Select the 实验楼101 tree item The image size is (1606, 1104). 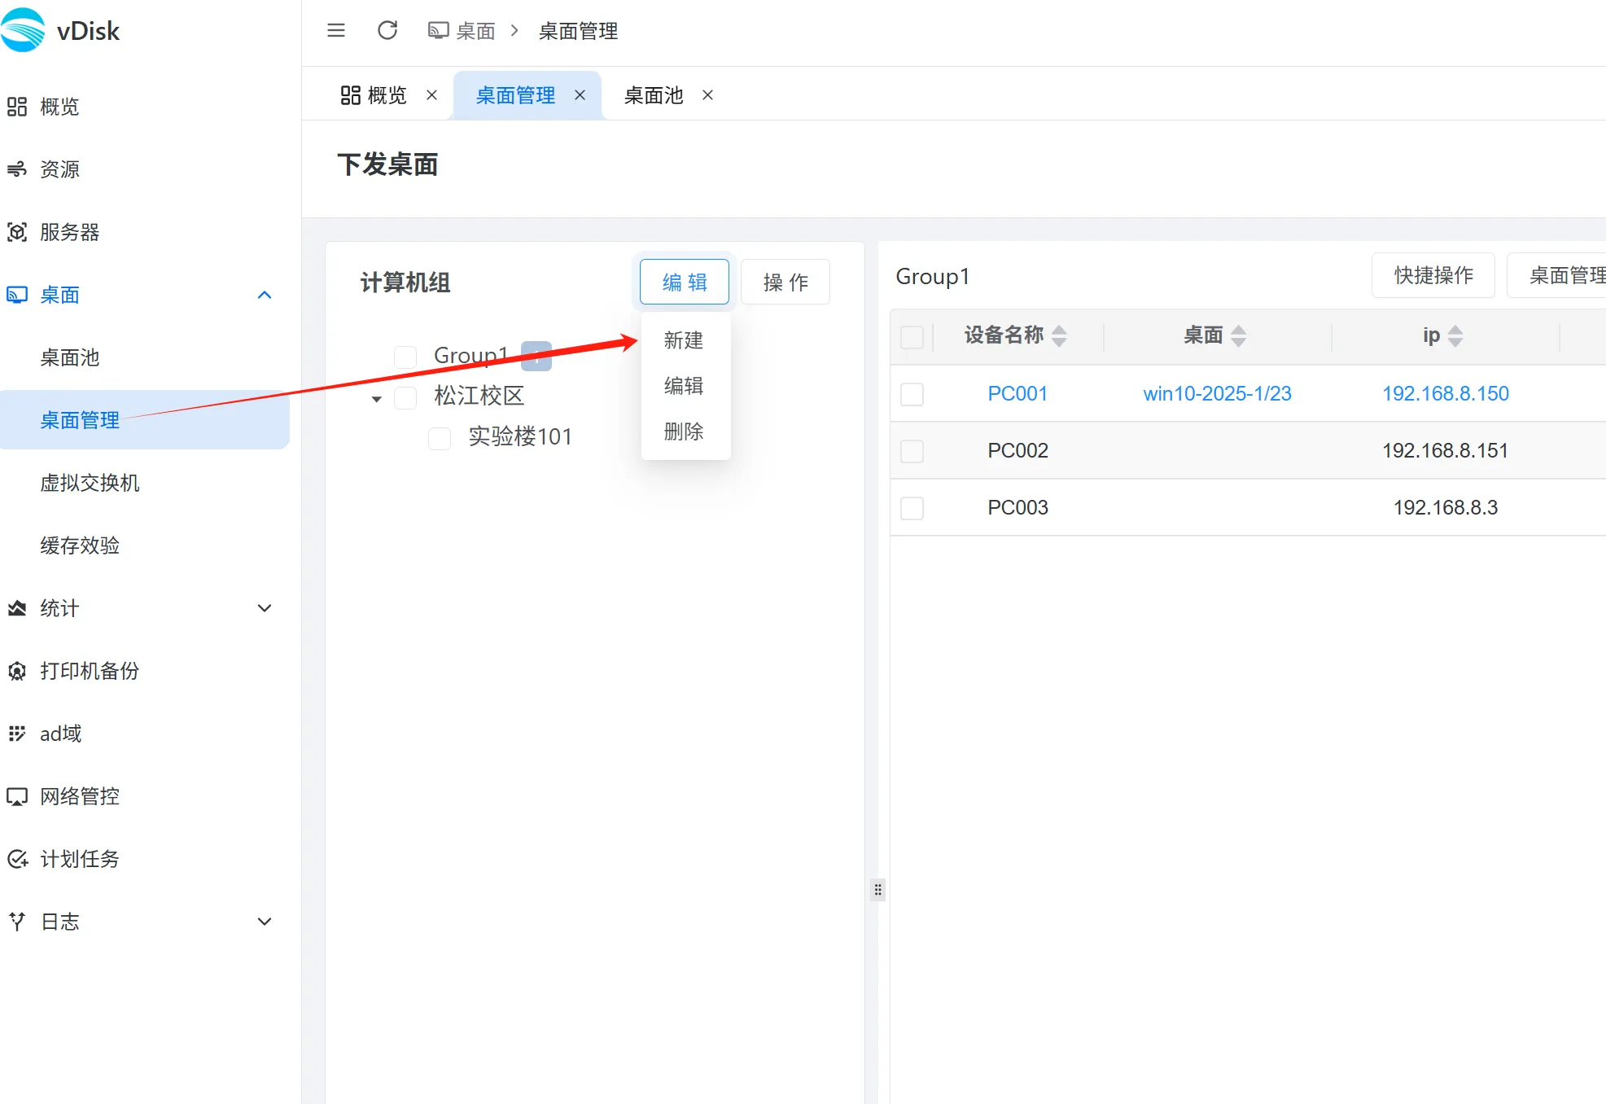520,437
